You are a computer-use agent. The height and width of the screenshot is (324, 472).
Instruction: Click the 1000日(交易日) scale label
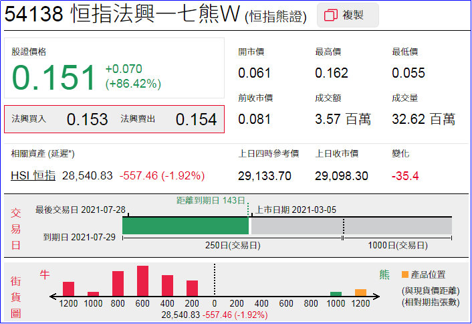pyautogui.click(x=398, y=245)
